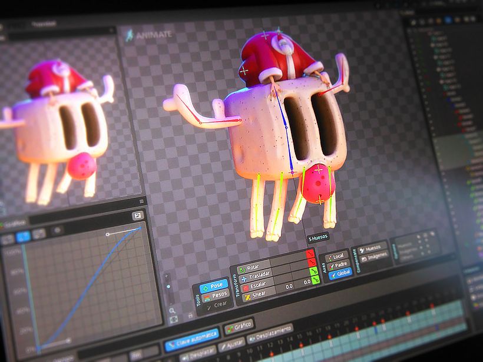Toggle Imágenes compensation
This screenshot has width=483, height=362.
(x=375, y=257)
